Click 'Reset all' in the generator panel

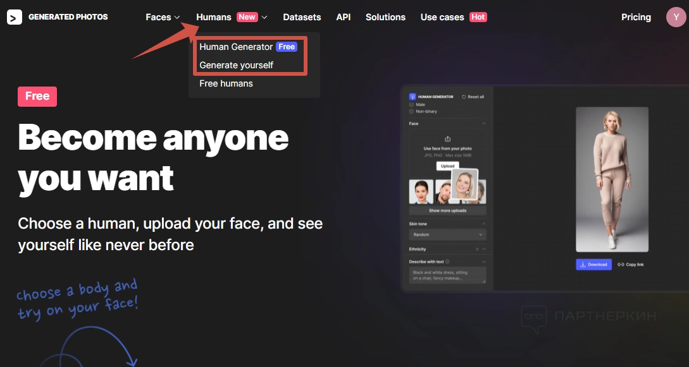(x=473, y=97)
